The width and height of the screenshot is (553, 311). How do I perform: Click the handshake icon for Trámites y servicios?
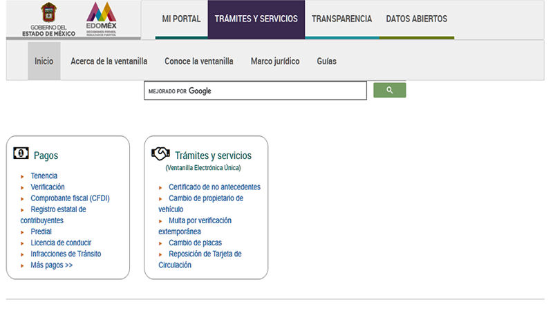(x=160, y=153)
